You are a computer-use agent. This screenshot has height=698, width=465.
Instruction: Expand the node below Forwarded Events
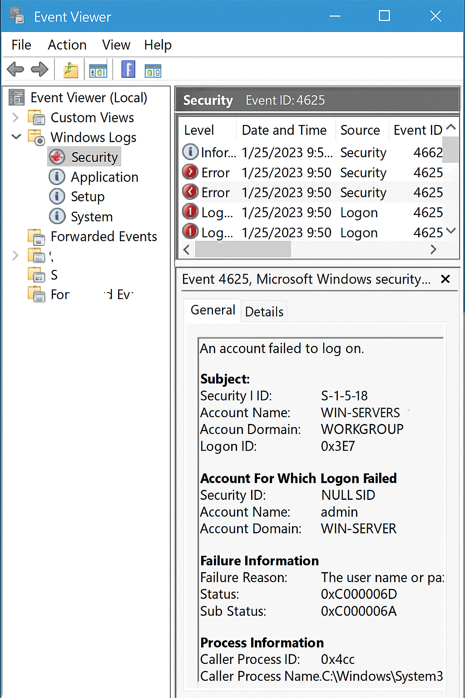15,255
